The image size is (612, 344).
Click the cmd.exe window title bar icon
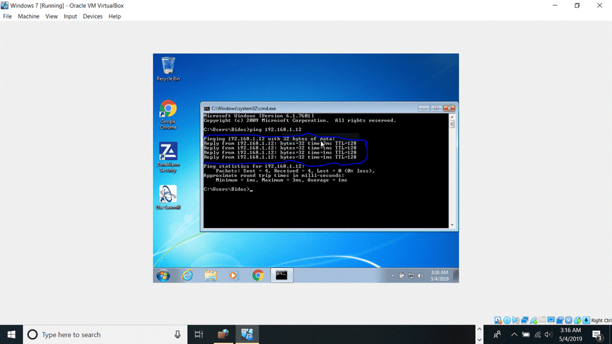point(207,109)
